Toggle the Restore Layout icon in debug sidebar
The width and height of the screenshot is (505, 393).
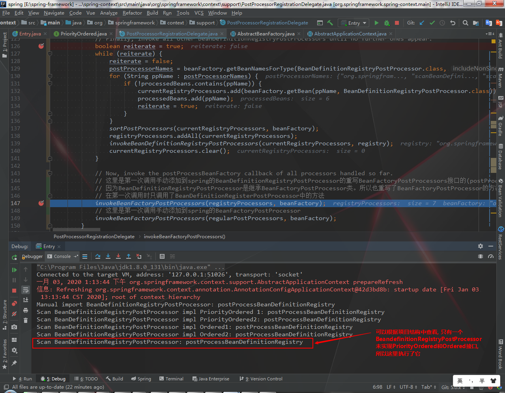14,340
